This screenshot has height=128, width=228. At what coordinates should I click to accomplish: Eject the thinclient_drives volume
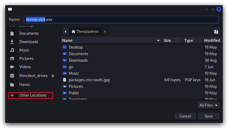(53, 76)
